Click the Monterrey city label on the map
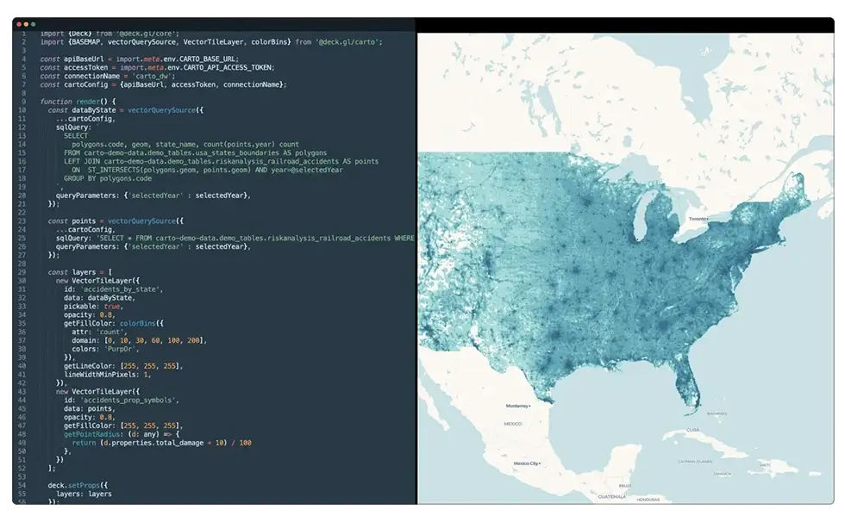This screenshot has height=522, width=845. coord(518,407)
